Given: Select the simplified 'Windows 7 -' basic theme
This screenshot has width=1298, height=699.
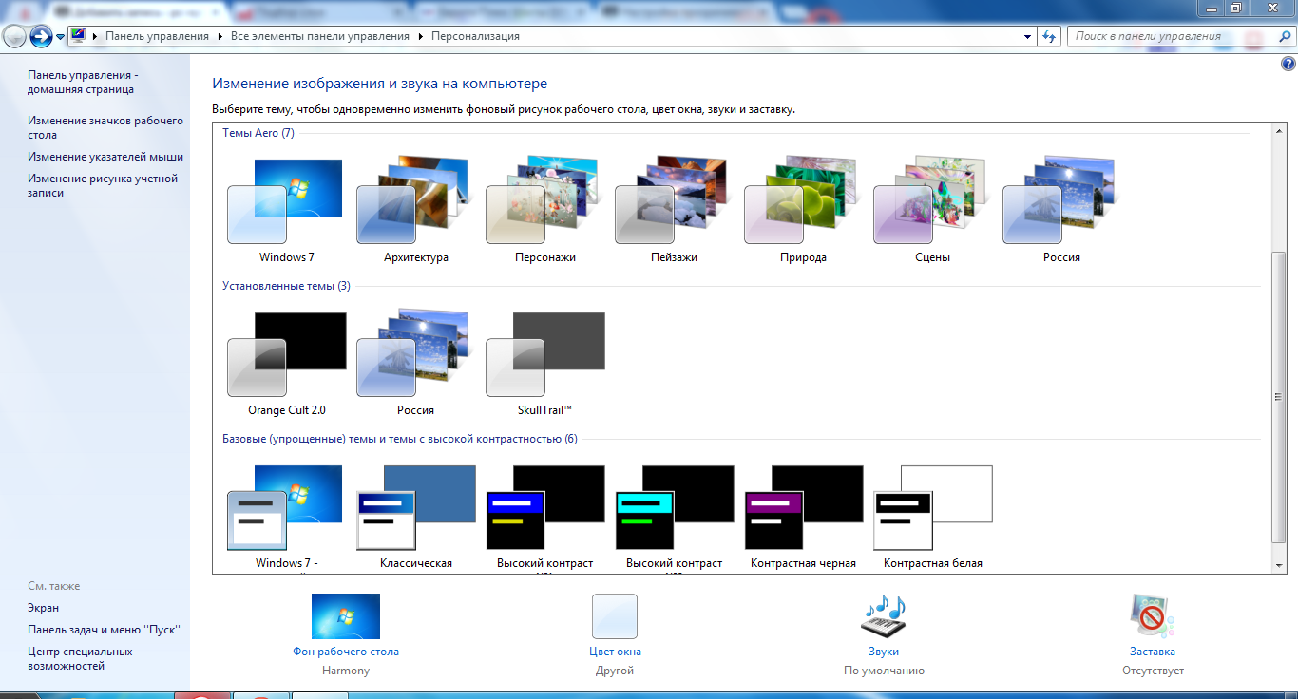Looking at the screenshot, I should pos(286,517).
